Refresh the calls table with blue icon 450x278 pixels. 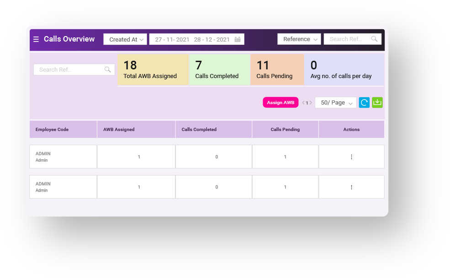coord(364,102)
